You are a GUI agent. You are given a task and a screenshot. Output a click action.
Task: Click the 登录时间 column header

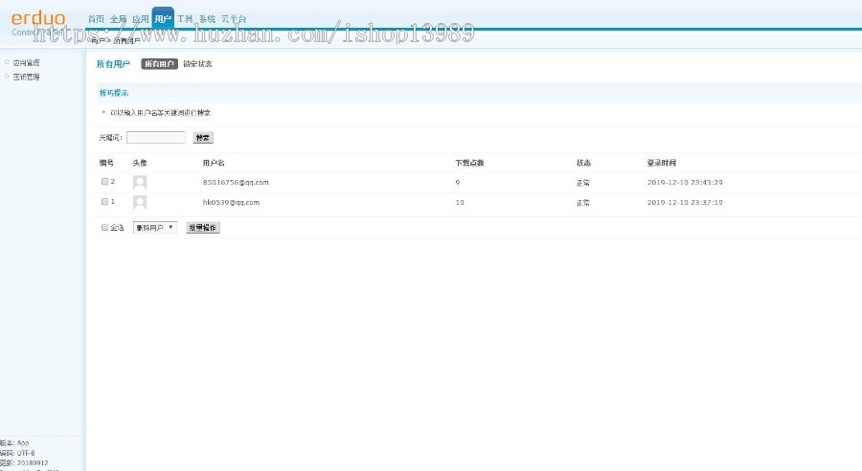point(661,163)
